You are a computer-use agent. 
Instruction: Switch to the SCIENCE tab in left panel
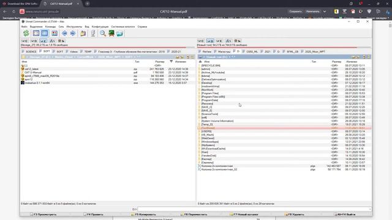pos(29,51)
